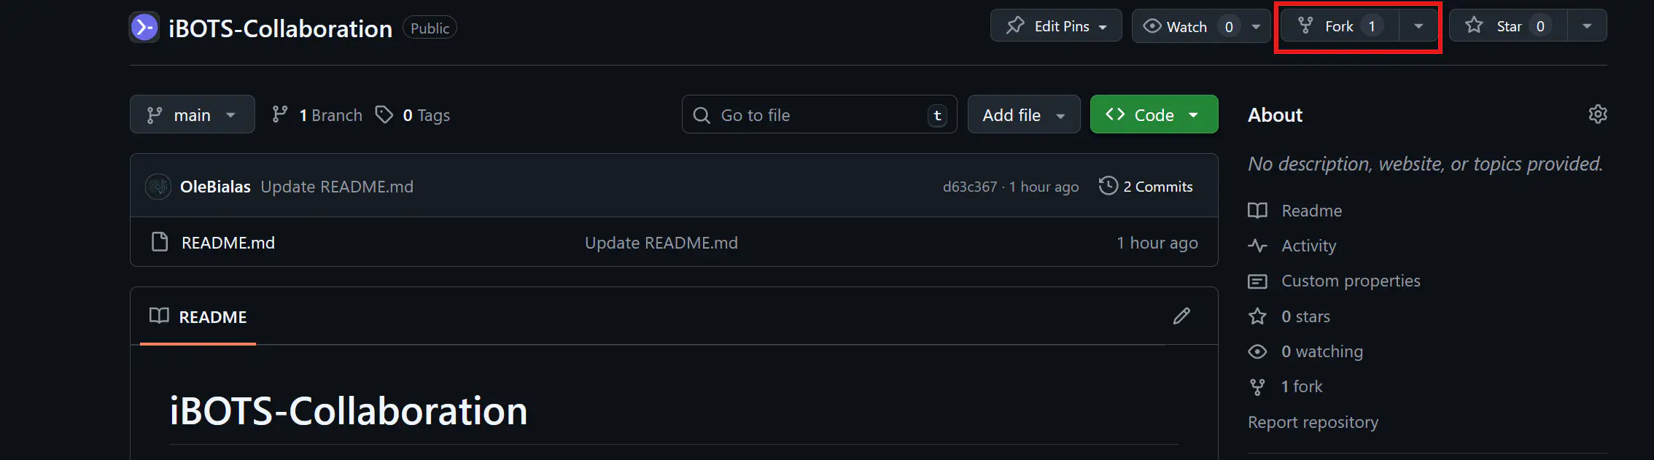Click the commit history clock icon
This screenshot has height=460, width=1654.
pyautogui.click(x=1108, y=186)
